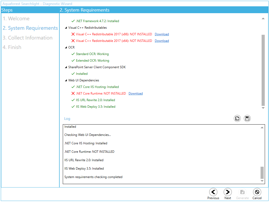Open the Welcome step
The width and height of the screenshot is (270, 202).
tap(16, 19)
